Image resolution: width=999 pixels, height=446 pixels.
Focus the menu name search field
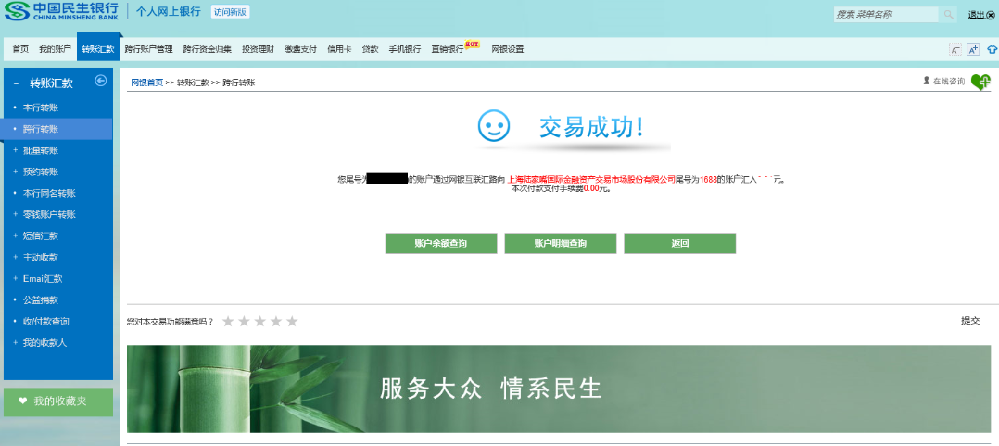coord(886,15)
